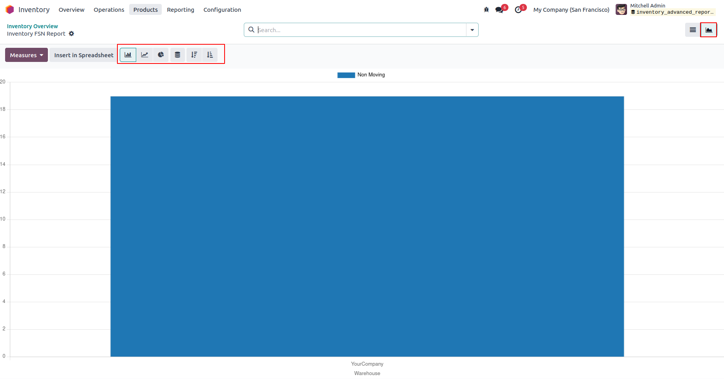The height and width of the screenshot is (379, 724).
Task: Open the Reporting menu
Action: [181, 9]
